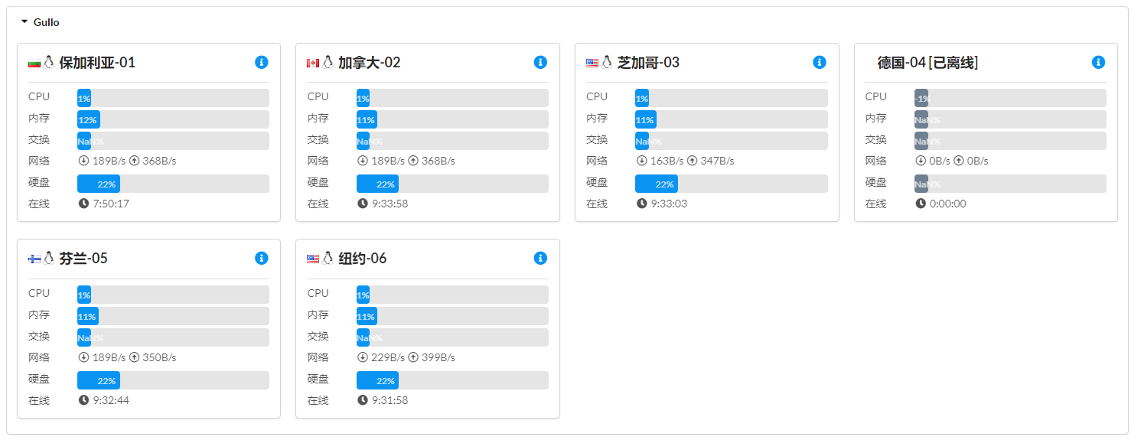Click the 硬盘 22% bar on 芬兰-05
The width and height of the screenshot is (1141, 440).
pos(173,380)
